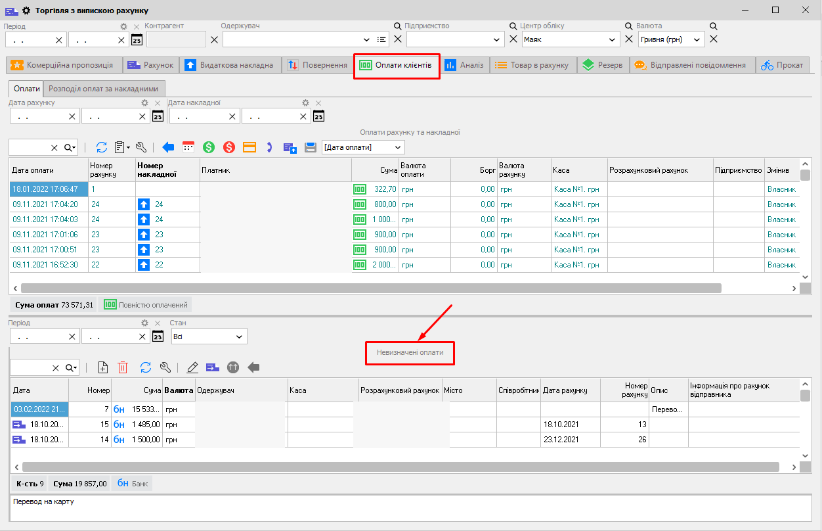The image size is (822, 531).
Task: Open the calendar picker for Дата накладної
Action: pos(319,116)
